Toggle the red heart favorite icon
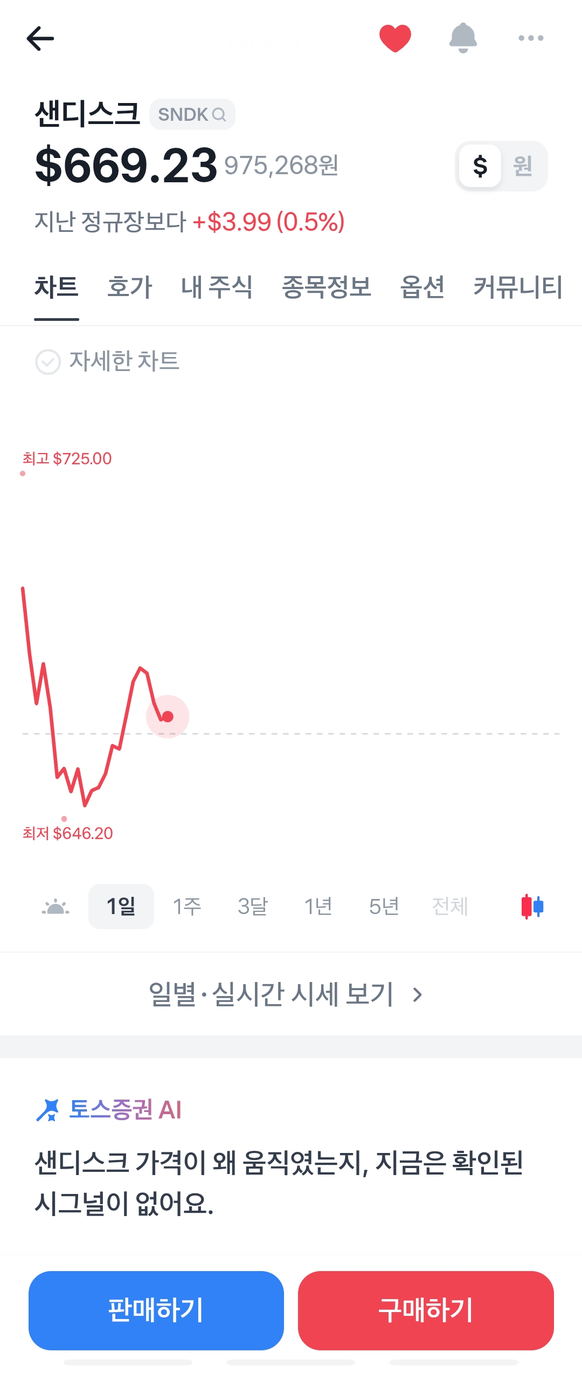 click(395, 38)
